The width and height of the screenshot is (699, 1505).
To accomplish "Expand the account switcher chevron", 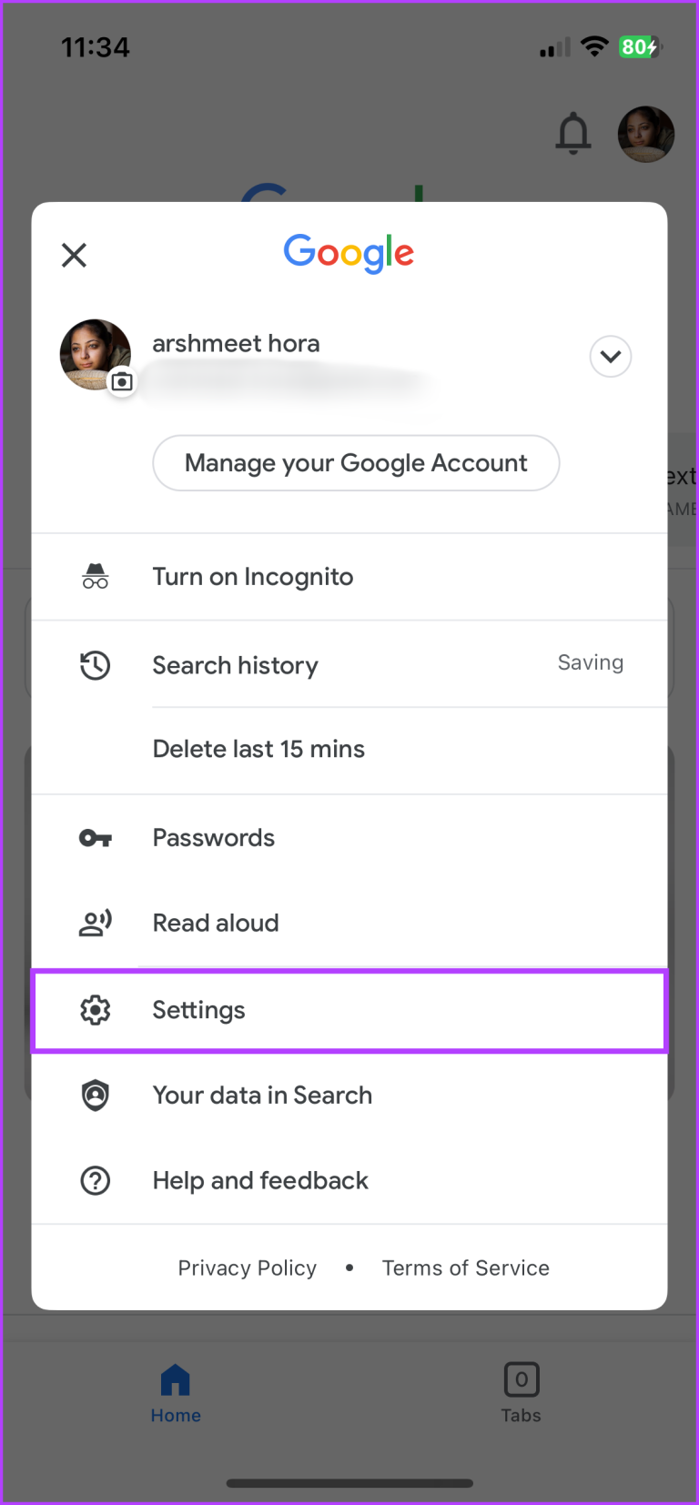I will click(611, 357).
